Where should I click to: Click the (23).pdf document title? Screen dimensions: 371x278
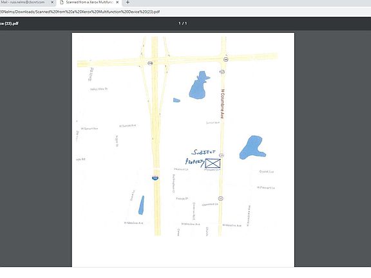coord(9,23)
